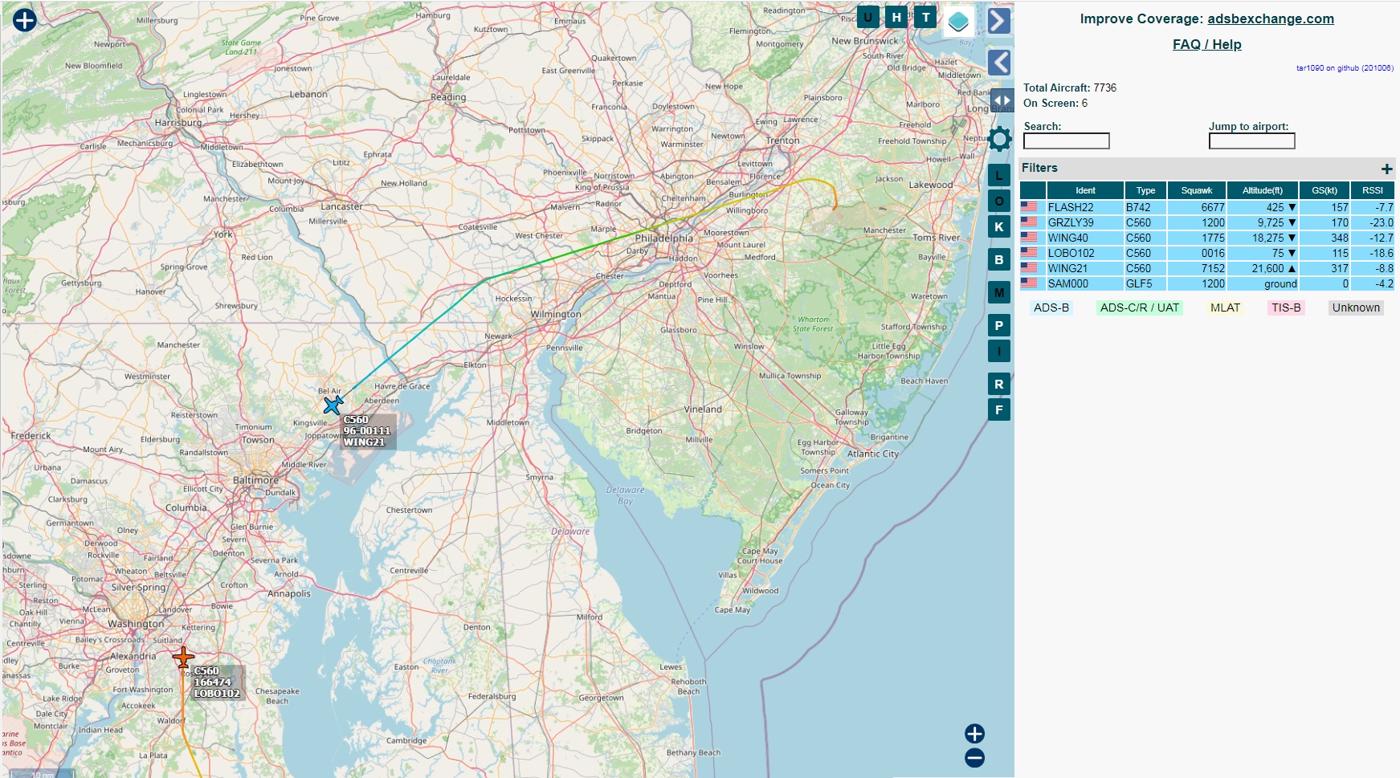Toggle the L map option button
The height and width of the screenshot is (778, 1400).
coord(998,175)
